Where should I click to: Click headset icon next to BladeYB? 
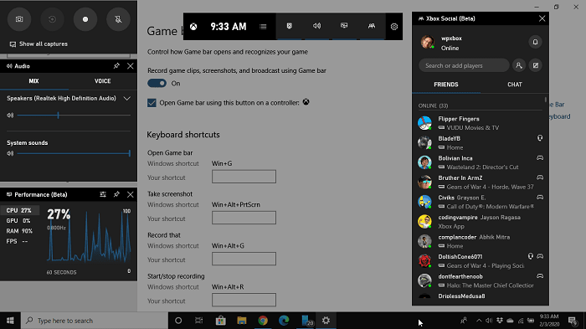coord(540,138)
